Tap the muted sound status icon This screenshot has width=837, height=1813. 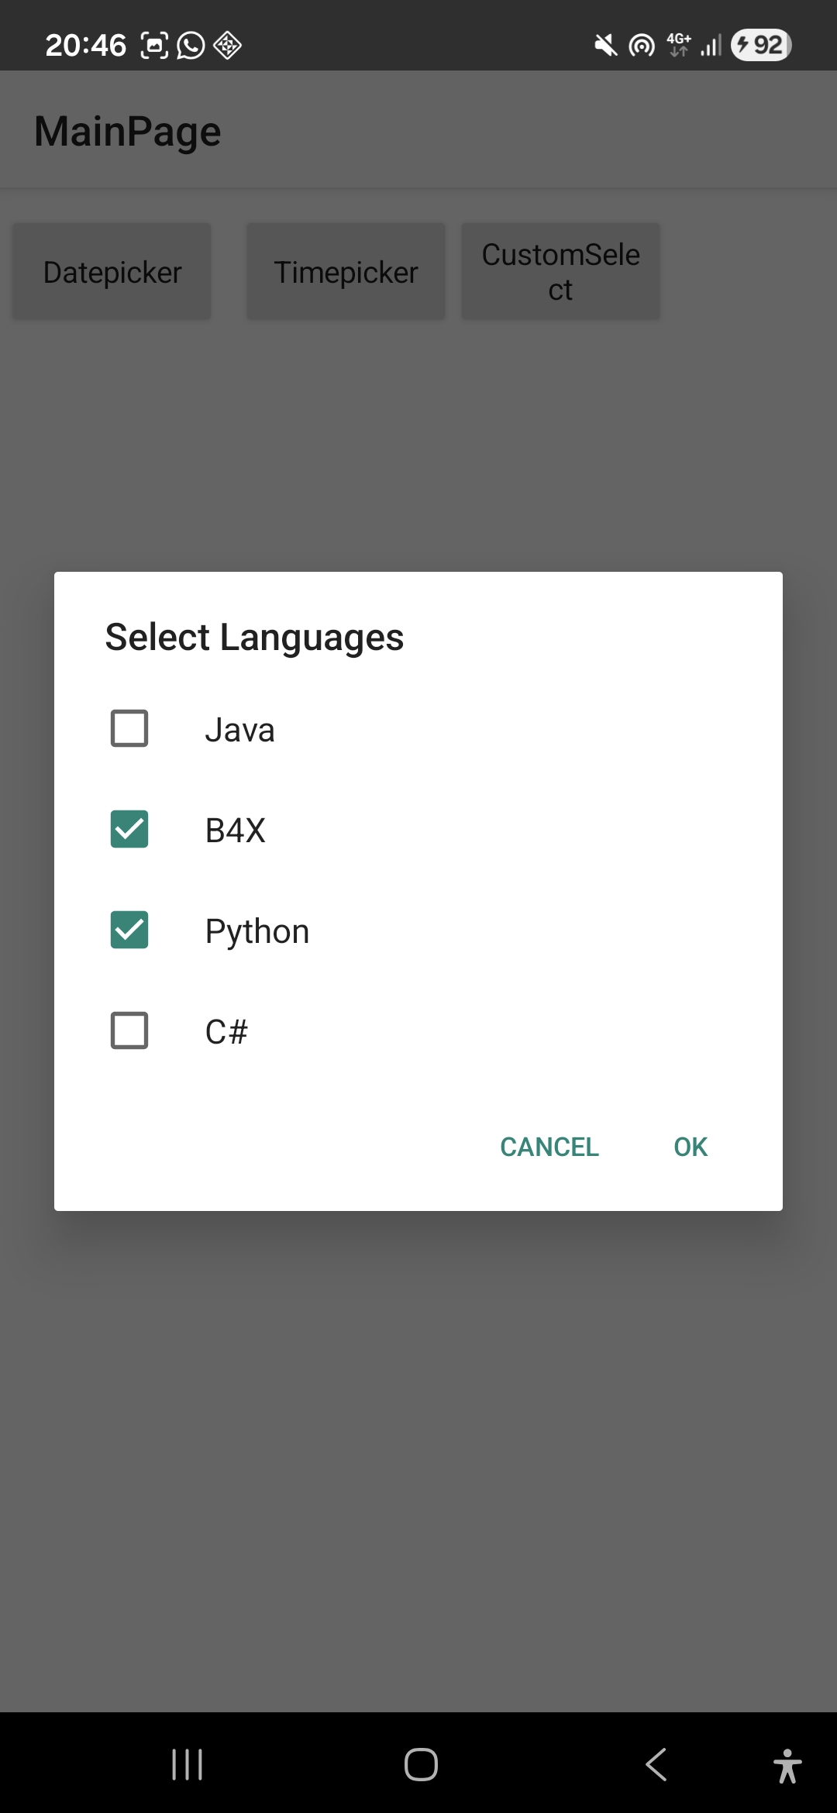605,46
